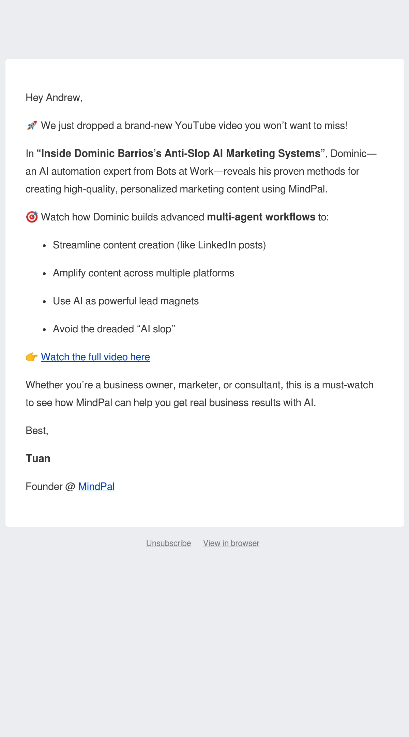The width and height of the screenshot is (409, 737).
Task: Click the Unsubscribe link in the footer
Action: (x=168, y=543)
